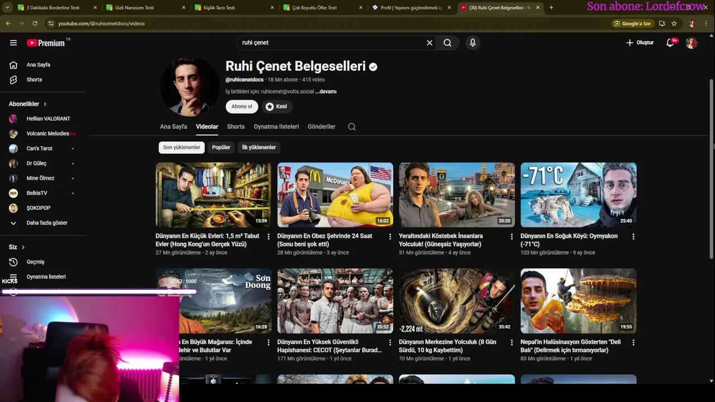Open a new browser tab with the plus
The height and width of the screenshot is (402, 715).
551,7
